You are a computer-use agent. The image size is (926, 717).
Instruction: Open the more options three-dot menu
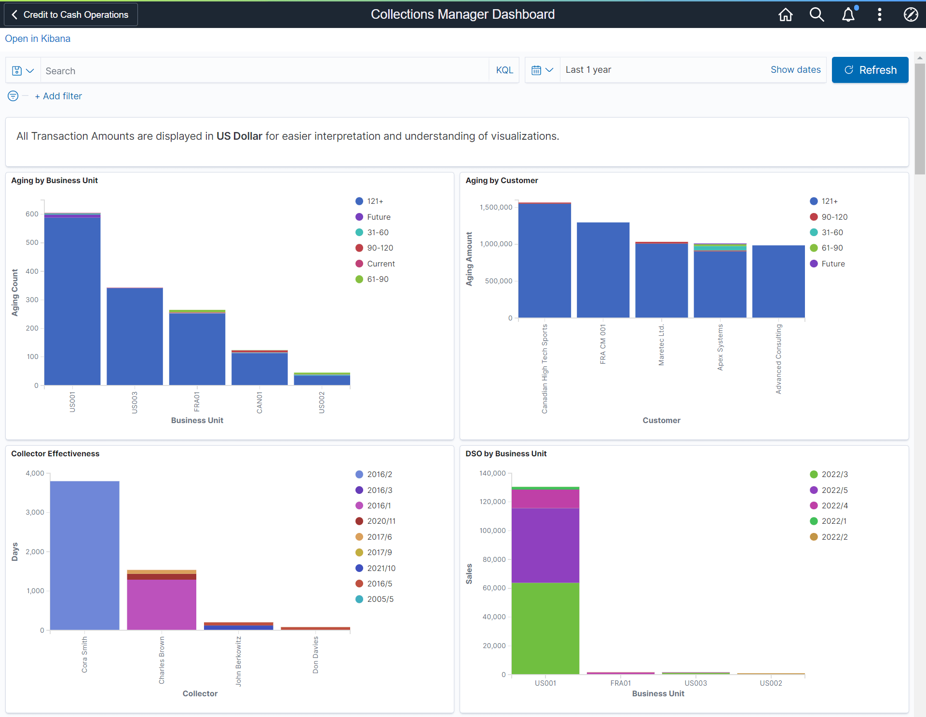point(879,14)
